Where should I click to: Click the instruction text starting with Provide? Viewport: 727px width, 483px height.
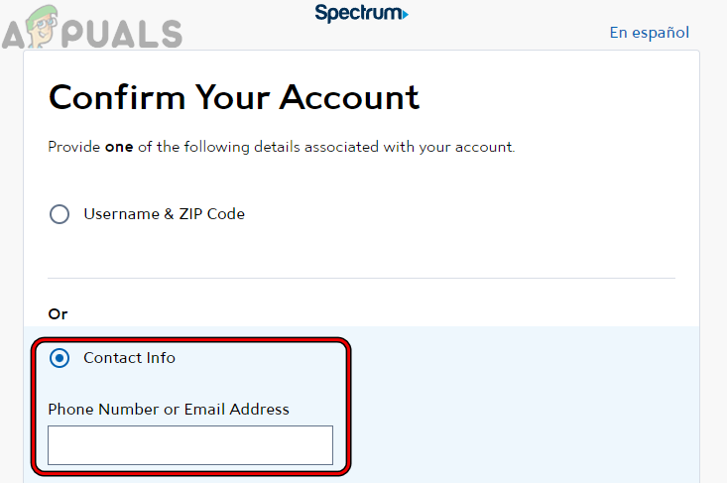281,147
